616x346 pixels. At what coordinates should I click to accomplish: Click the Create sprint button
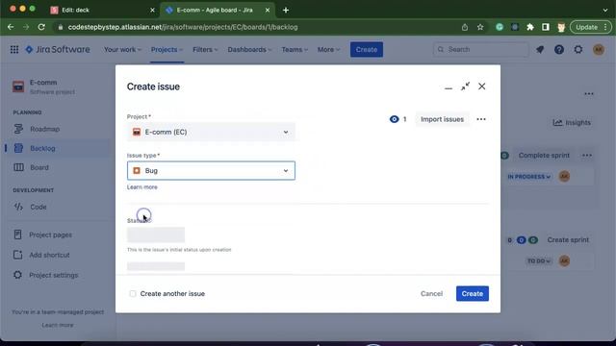(x=568, y=239)
